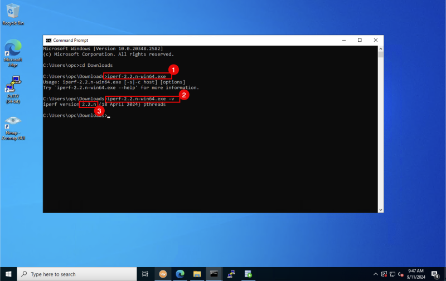Maximize the Command Prompt window
This screenshot has width=446, height=281.
(x=360, y=40)
